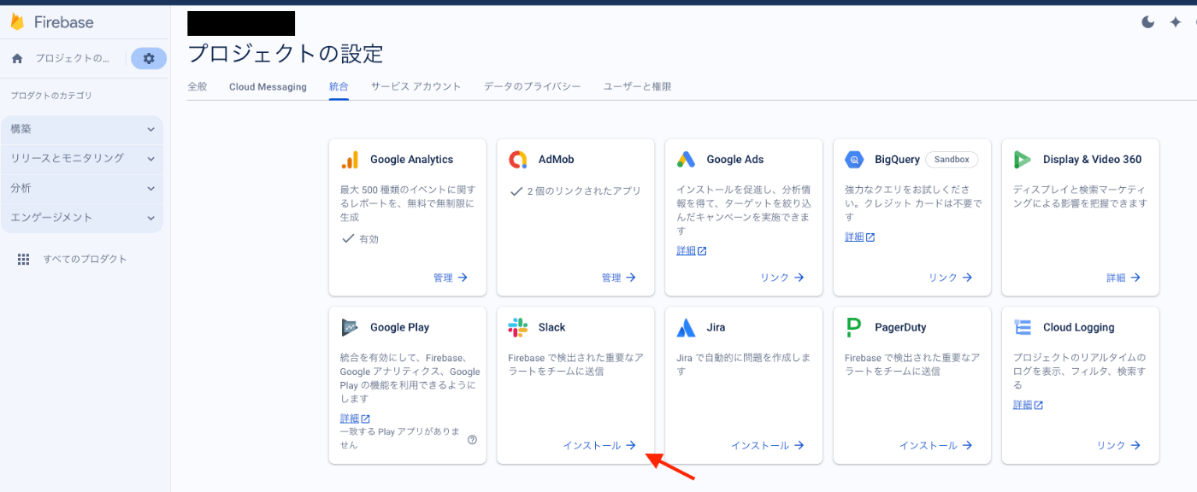This screenshot has height=492, width=1197.
Task: Click the all products grid icon
Action: (24, 259)
